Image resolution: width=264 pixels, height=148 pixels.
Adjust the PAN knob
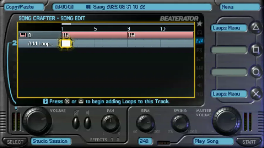pyautogui.click(x=110, y=123)
